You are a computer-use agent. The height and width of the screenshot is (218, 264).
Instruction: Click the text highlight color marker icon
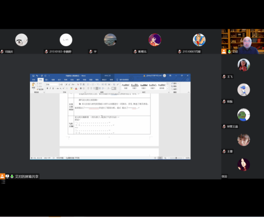(x=71, y=88)
